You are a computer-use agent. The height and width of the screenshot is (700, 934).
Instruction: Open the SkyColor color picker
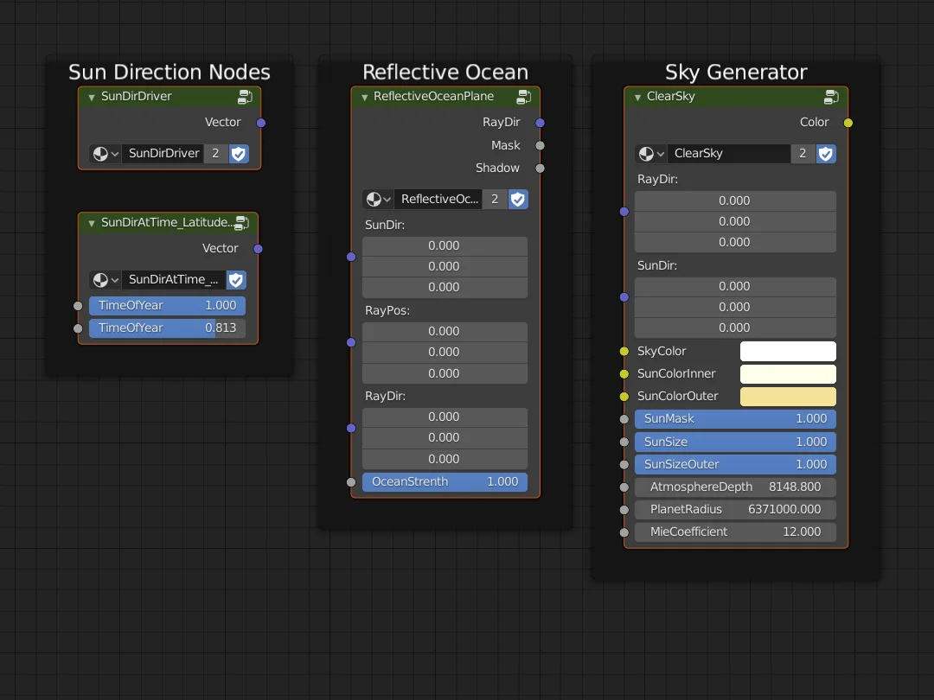click(x=788, y=351)
